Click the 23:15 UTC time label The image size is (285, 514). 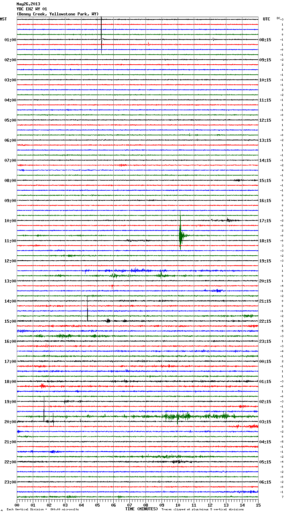tap(265, 341)
